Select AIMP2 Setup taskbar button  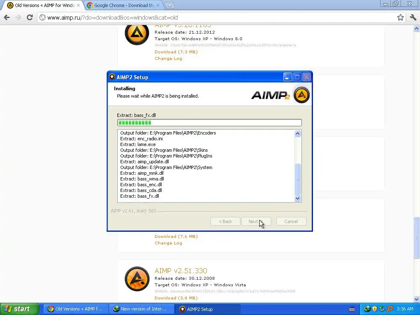tap(208, 309)
